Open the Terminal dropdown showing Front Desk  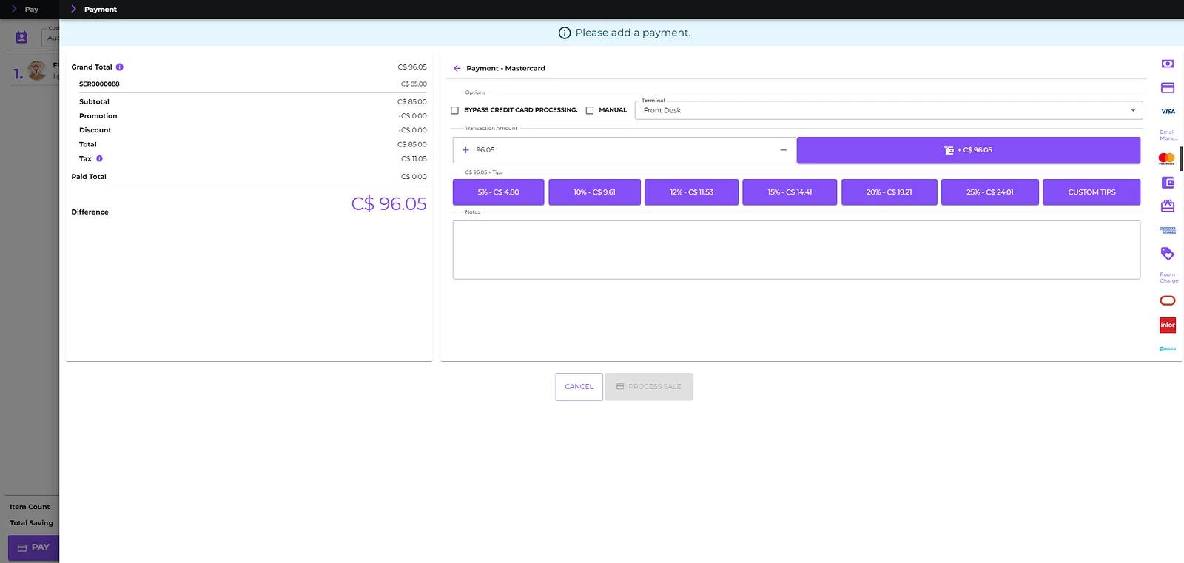point(889,110)
